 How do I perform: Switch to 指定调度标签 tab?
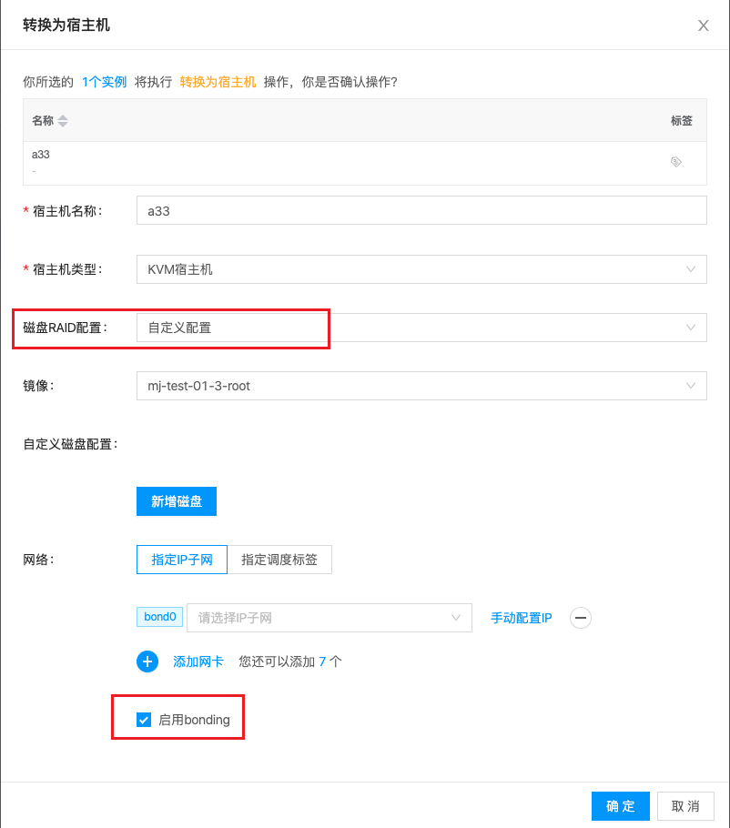(279, 560)
